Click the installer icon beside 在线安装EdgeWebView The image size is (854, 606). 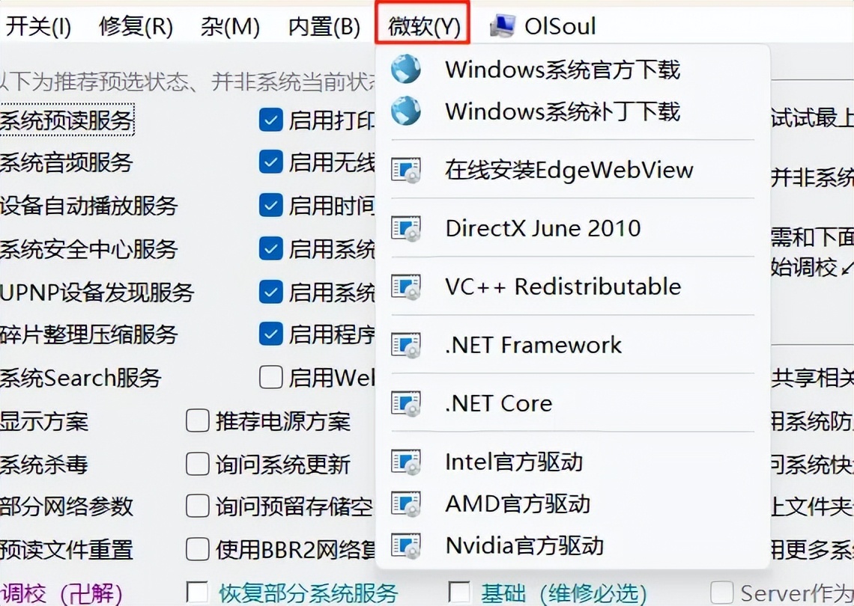[x=406, y=170]
